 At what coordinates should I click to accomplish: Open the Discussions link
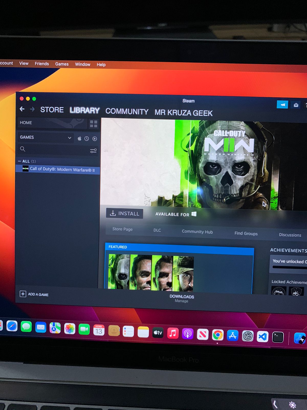tap(290, 235)
